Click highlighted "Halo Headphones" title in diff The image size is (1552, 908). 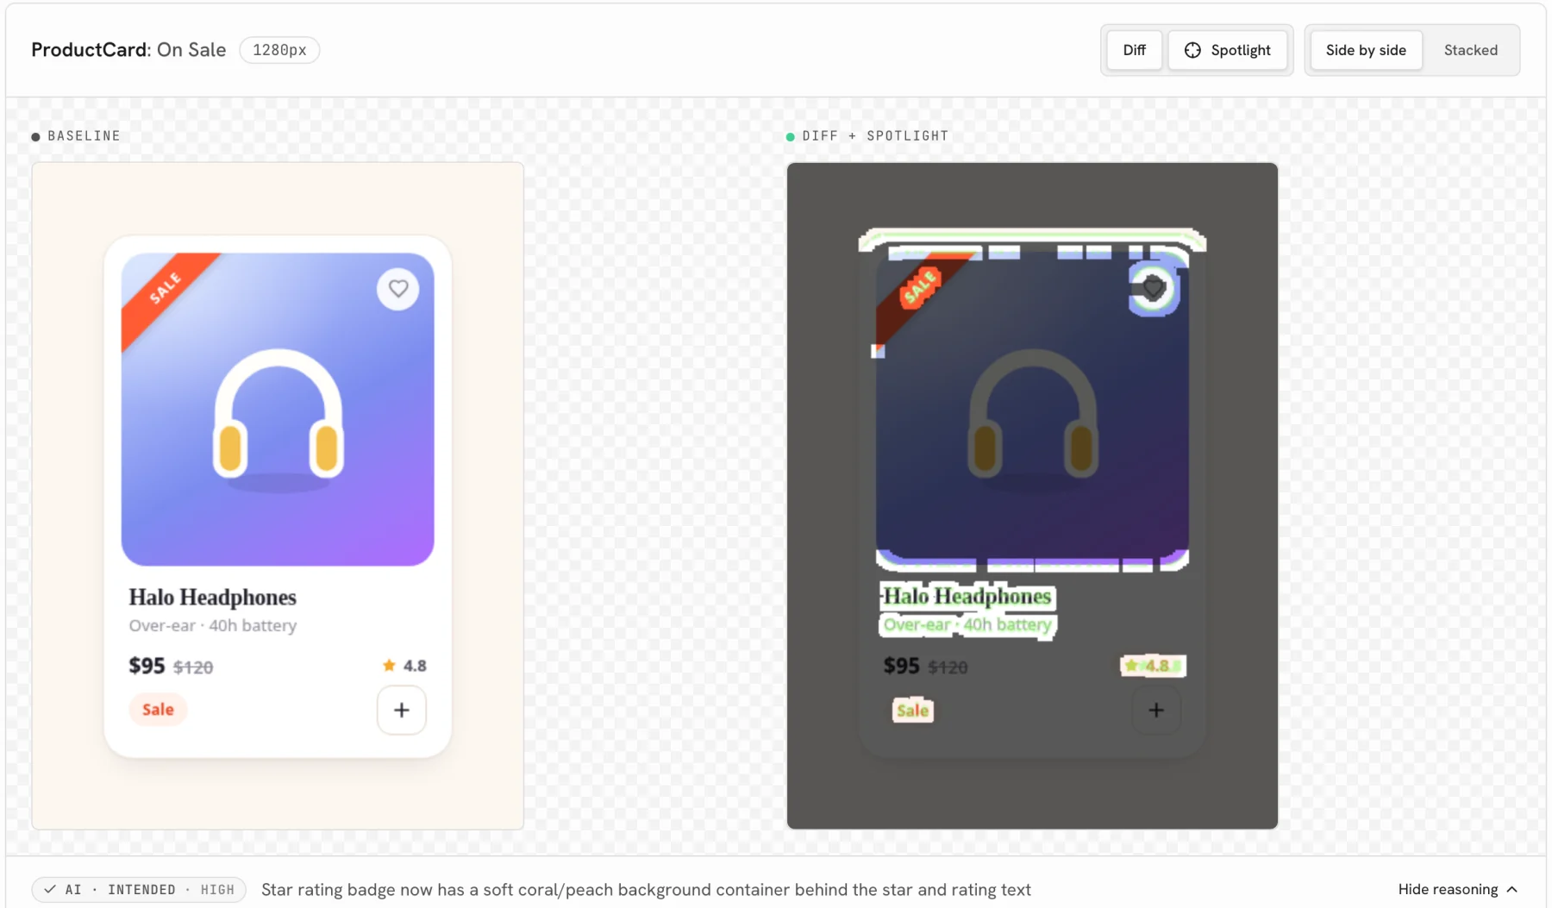click(967, 596)
